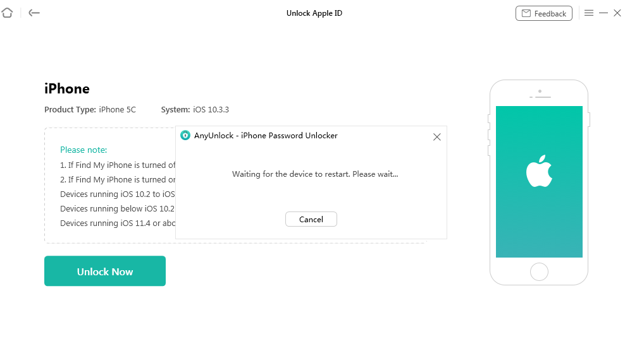Click the System iOS 10.3.3 label
Viewport: 625px width, 363px height.
195,110
